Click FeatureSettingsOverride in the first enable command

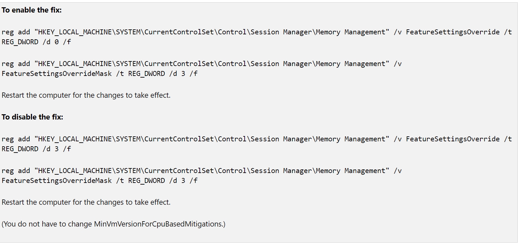(453, 32)
